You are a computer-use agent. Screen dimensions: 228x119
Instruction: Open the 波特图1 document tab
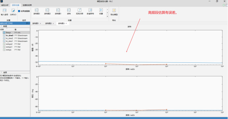pos(36,23)
